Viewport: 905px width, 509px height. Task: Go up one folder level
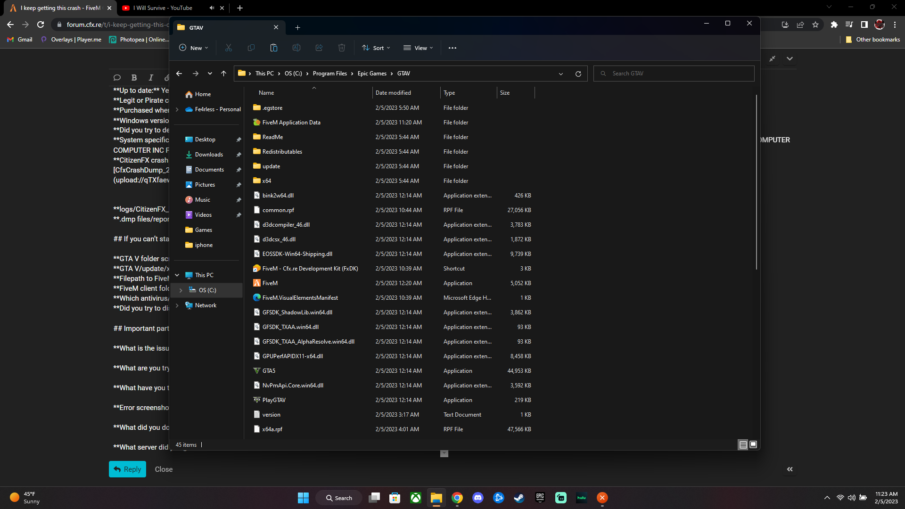click(x=224, y=74)
